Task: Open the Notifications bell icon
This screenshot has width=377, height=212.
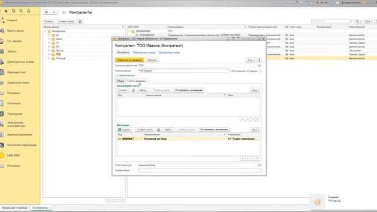Action: [x=29, y=11]
